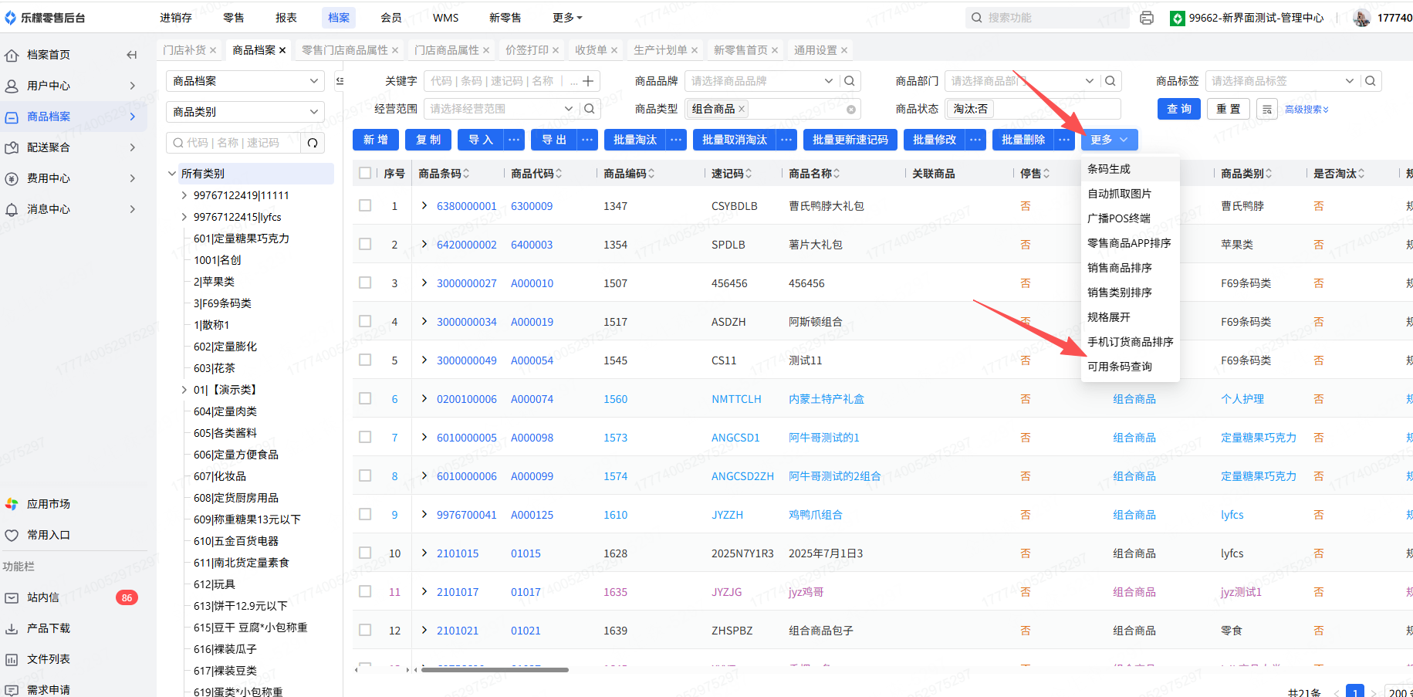Expand the 99767122419|11111 category node

(184, 195)
